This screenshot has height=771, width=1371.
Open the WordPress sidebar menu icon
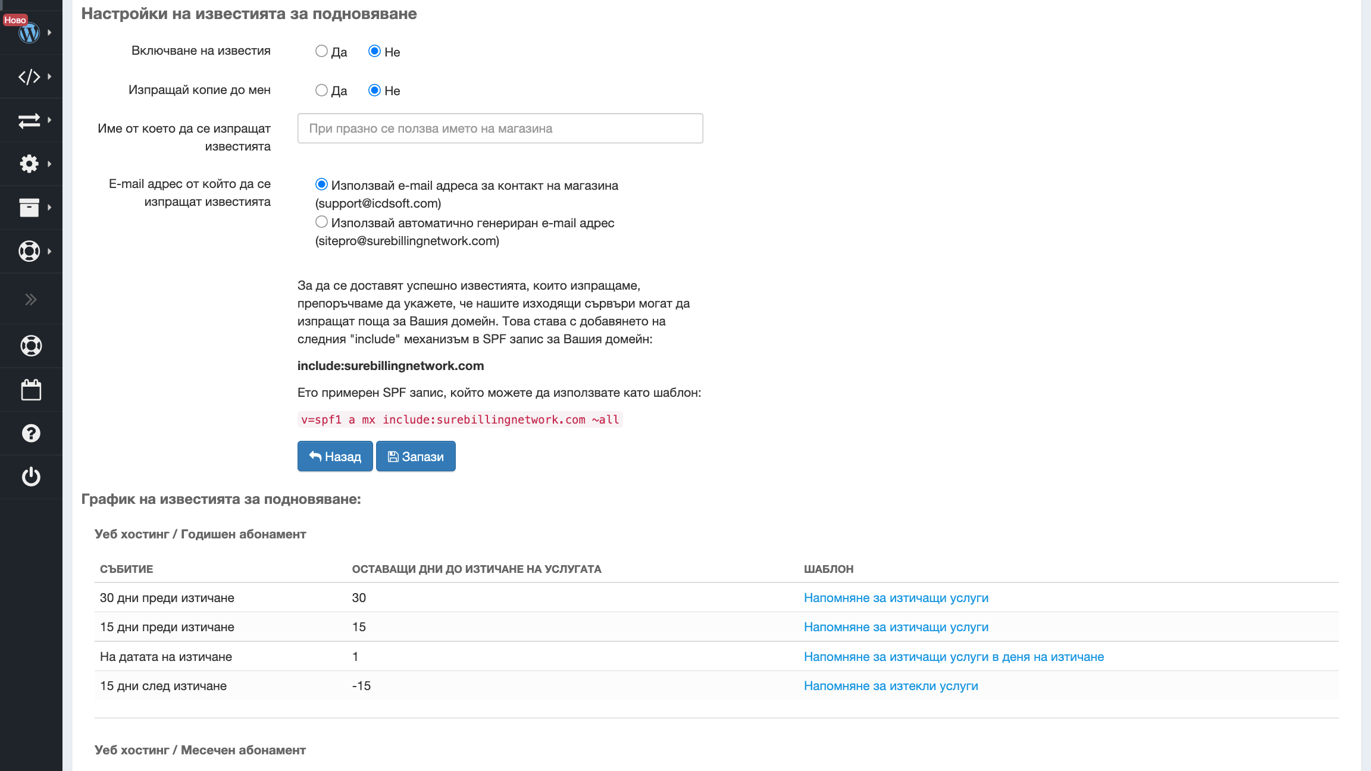point(29,33)
